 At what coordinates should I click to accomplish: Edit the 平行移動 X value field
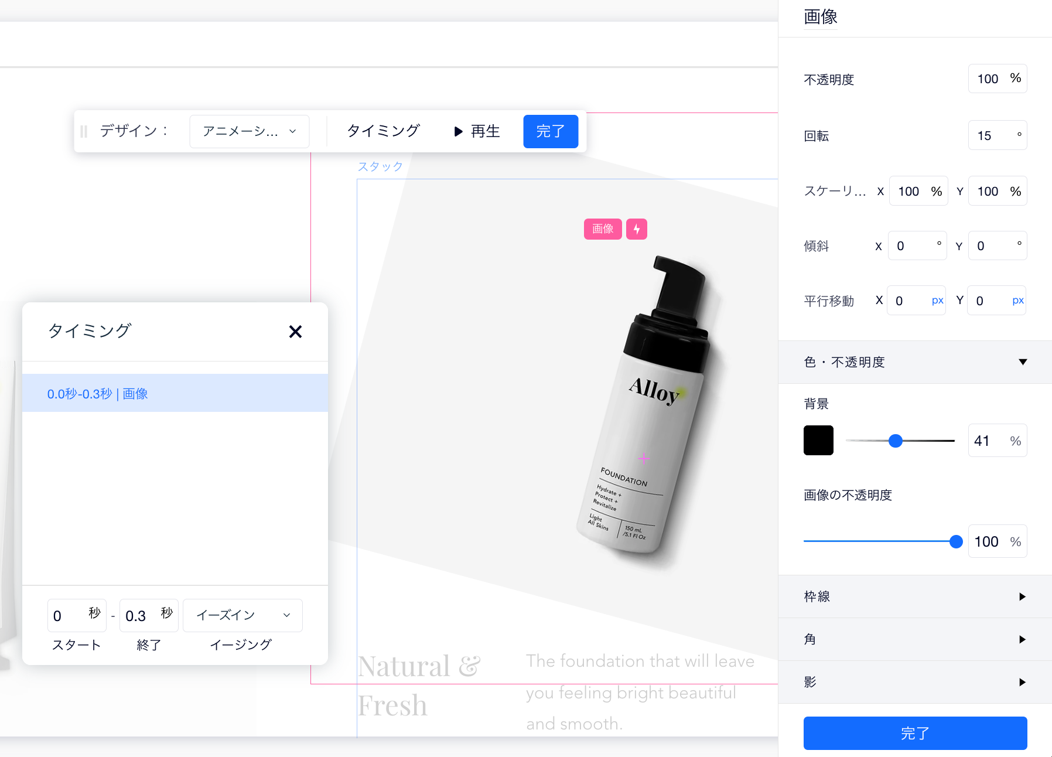[916, 301]
